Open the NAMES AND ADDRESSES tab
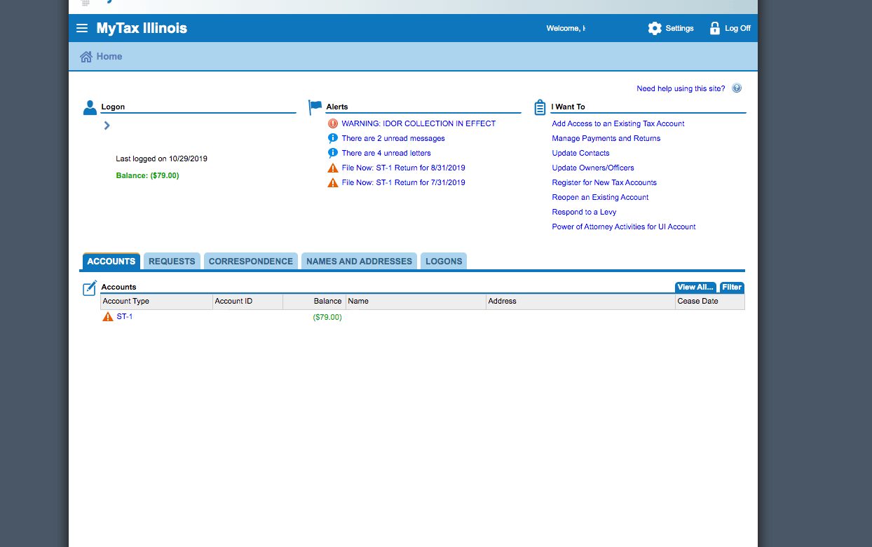This screenshot has width=872, height=547. [359, 261]
